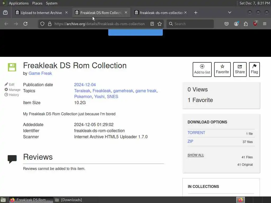Click SHOW ALL download options
The height and width of the screenshot is (203, 271).
196,155
